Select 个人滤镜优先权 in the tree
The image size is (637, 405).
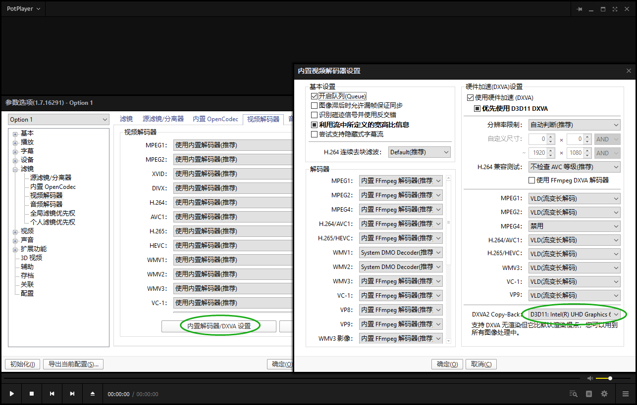point(53,222)
